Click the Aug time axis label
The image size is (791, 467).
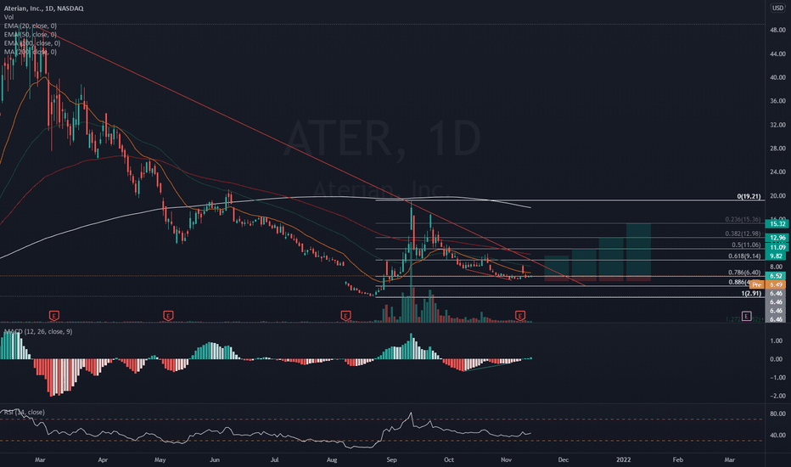[x=332, y=460]
